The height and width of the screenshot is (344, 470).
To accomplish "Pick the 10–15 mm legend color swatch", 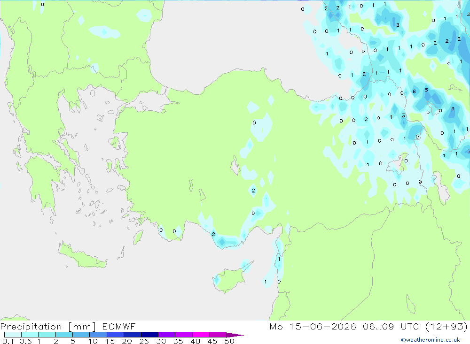I will click(98, 335).
